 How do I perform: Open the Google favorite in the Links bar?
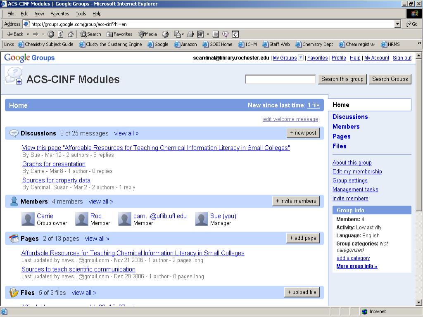tap(158, 45)
